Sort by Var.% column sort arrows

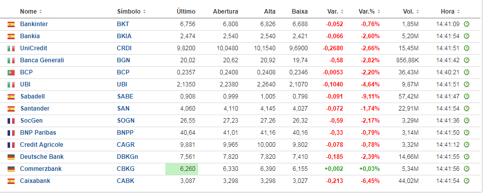click(x=379, y=12)
